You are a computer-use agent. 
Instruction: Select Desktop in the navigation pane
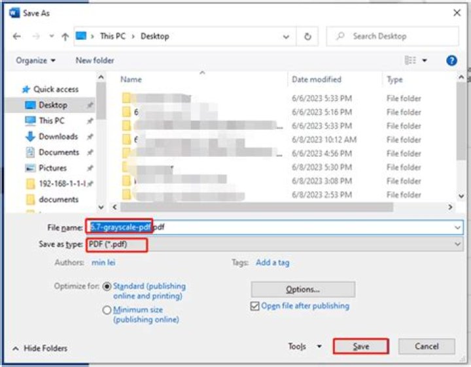[x=50, y=105]
